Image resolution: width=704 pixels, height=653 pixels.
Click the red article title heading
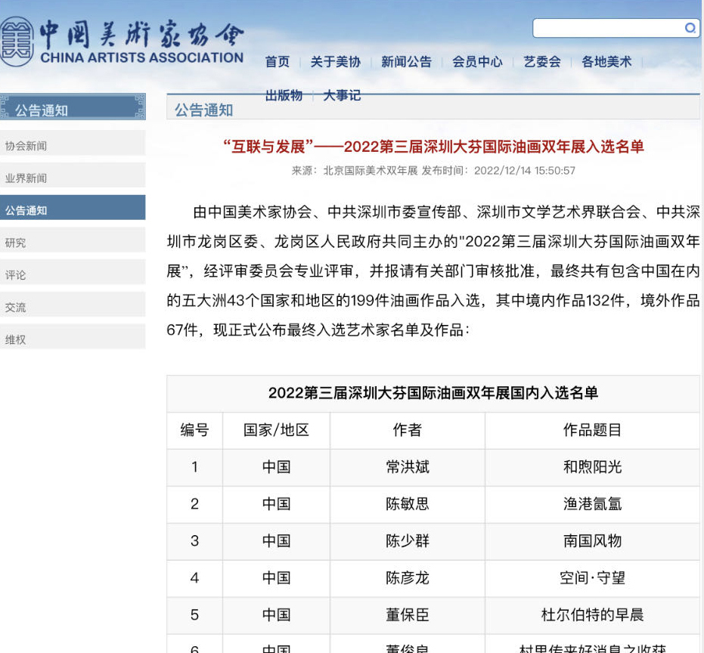pos(433,147)
